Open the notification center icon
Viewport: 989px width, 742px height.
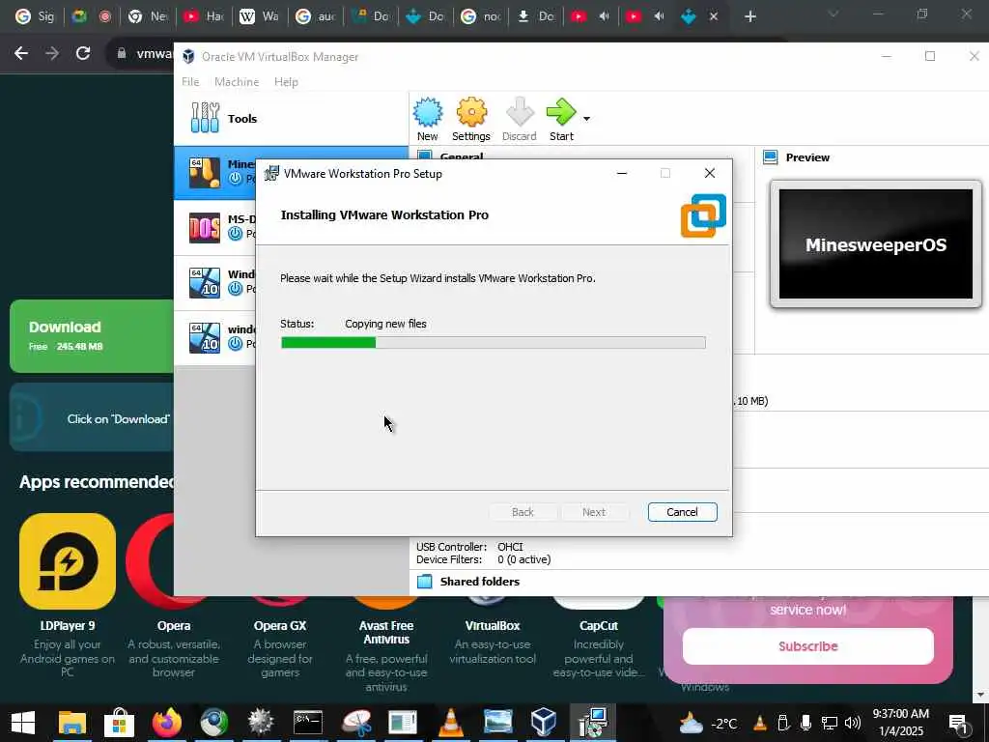tap(959, 724)
